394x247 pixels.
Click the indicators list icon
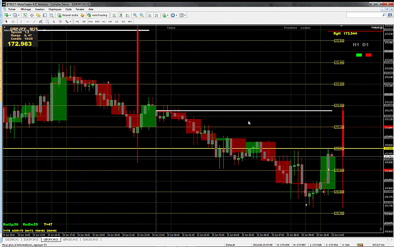[164, 15]
